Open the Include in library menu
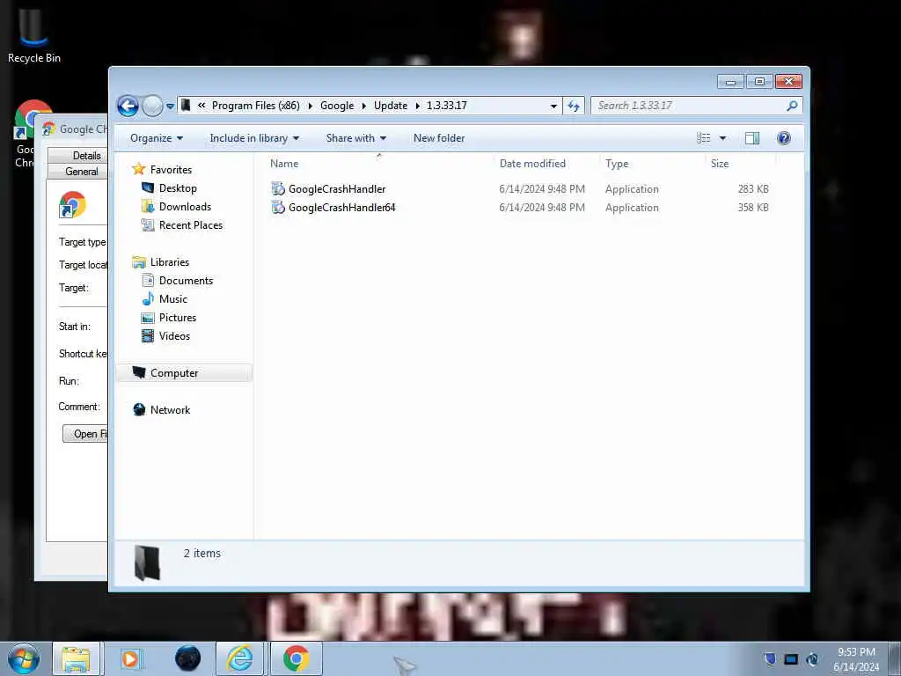Image resolution: width=901 pixels, height=676 pixels. click(254, 138)
